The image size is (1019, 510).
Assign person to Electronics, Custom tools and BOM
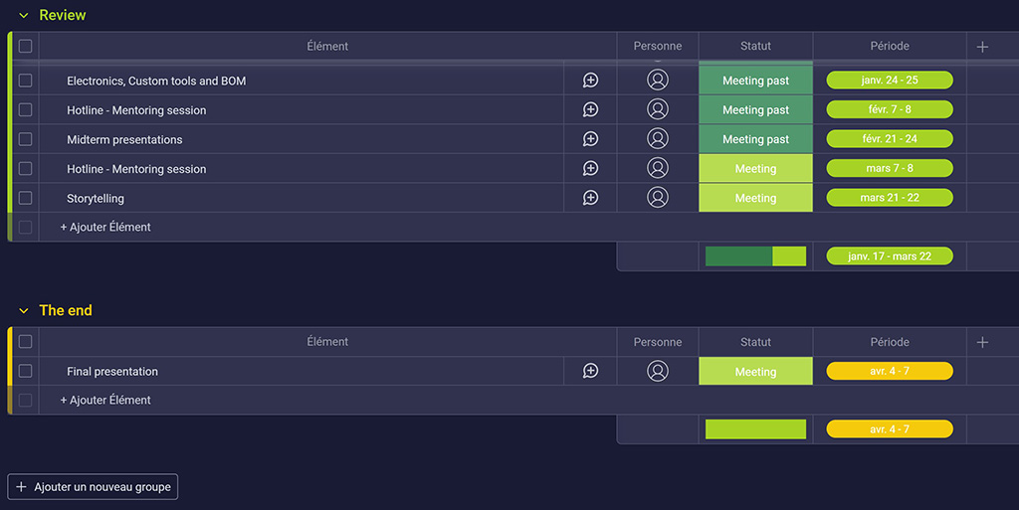click(x=658, y=80)
